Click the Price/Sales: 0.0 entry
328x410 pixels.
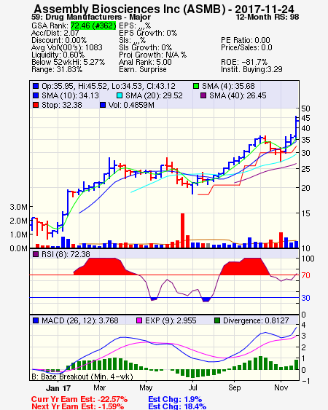click(x=246, y=47)
